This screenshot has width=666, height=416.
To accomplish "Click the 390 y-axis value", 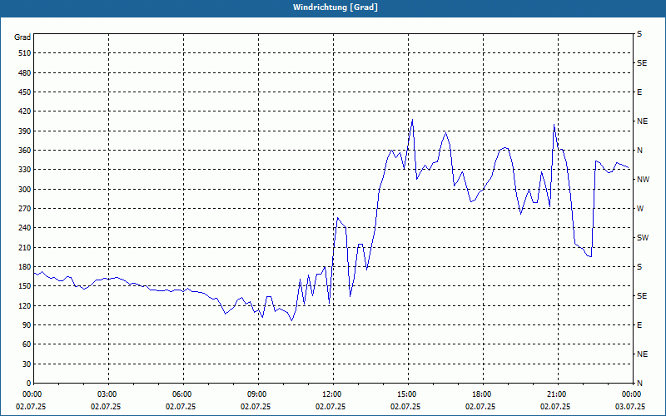I will [x=25, y=131].
